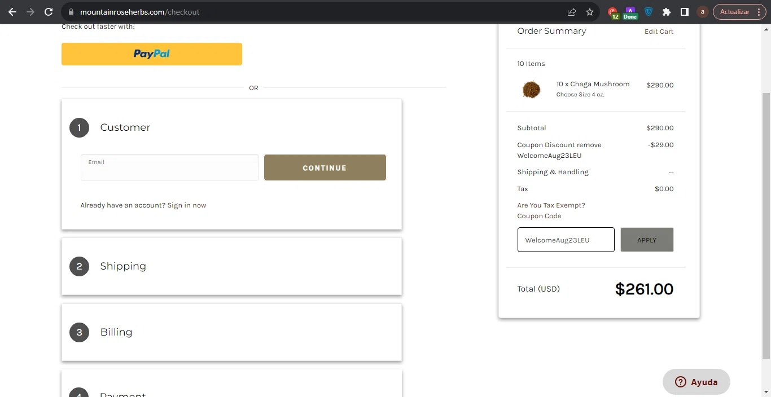Screen dimensions: 771x397
Task: Click the Are You Tax Exempt? link
Action: [551, 205]
